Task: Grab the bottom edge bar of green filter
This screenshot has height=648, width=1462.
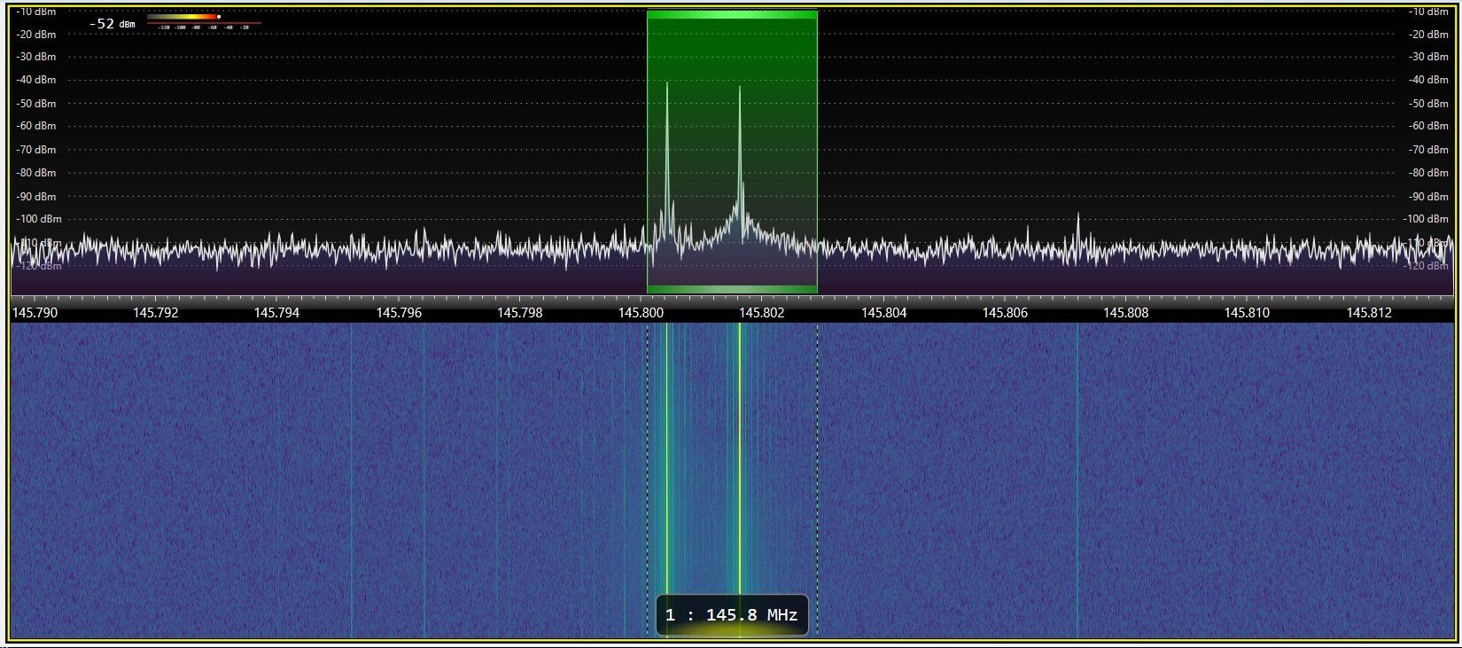Action: click(x=732, y=289)
